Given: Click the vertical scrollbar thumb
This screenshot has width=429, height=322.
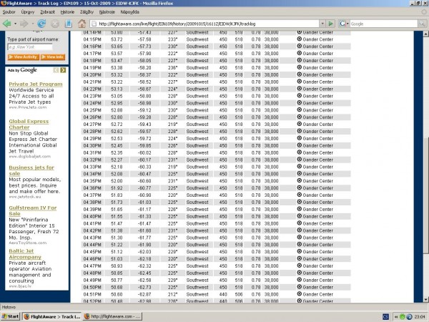Looking at the screenshot, I should coord(425,195).
